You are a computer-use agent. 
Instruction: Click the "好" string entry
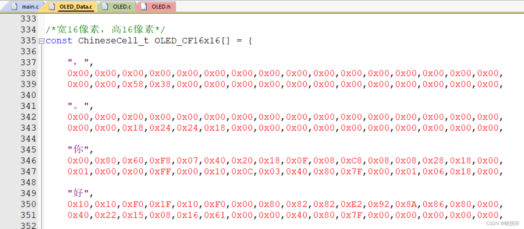pyautogui.click(x=80, y=193)
